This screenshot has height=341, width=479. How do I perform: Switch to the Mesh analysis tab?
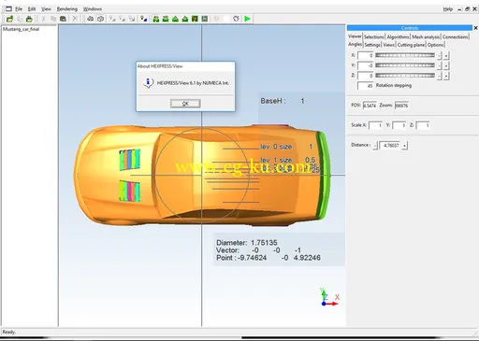click(x=426, y=36)
